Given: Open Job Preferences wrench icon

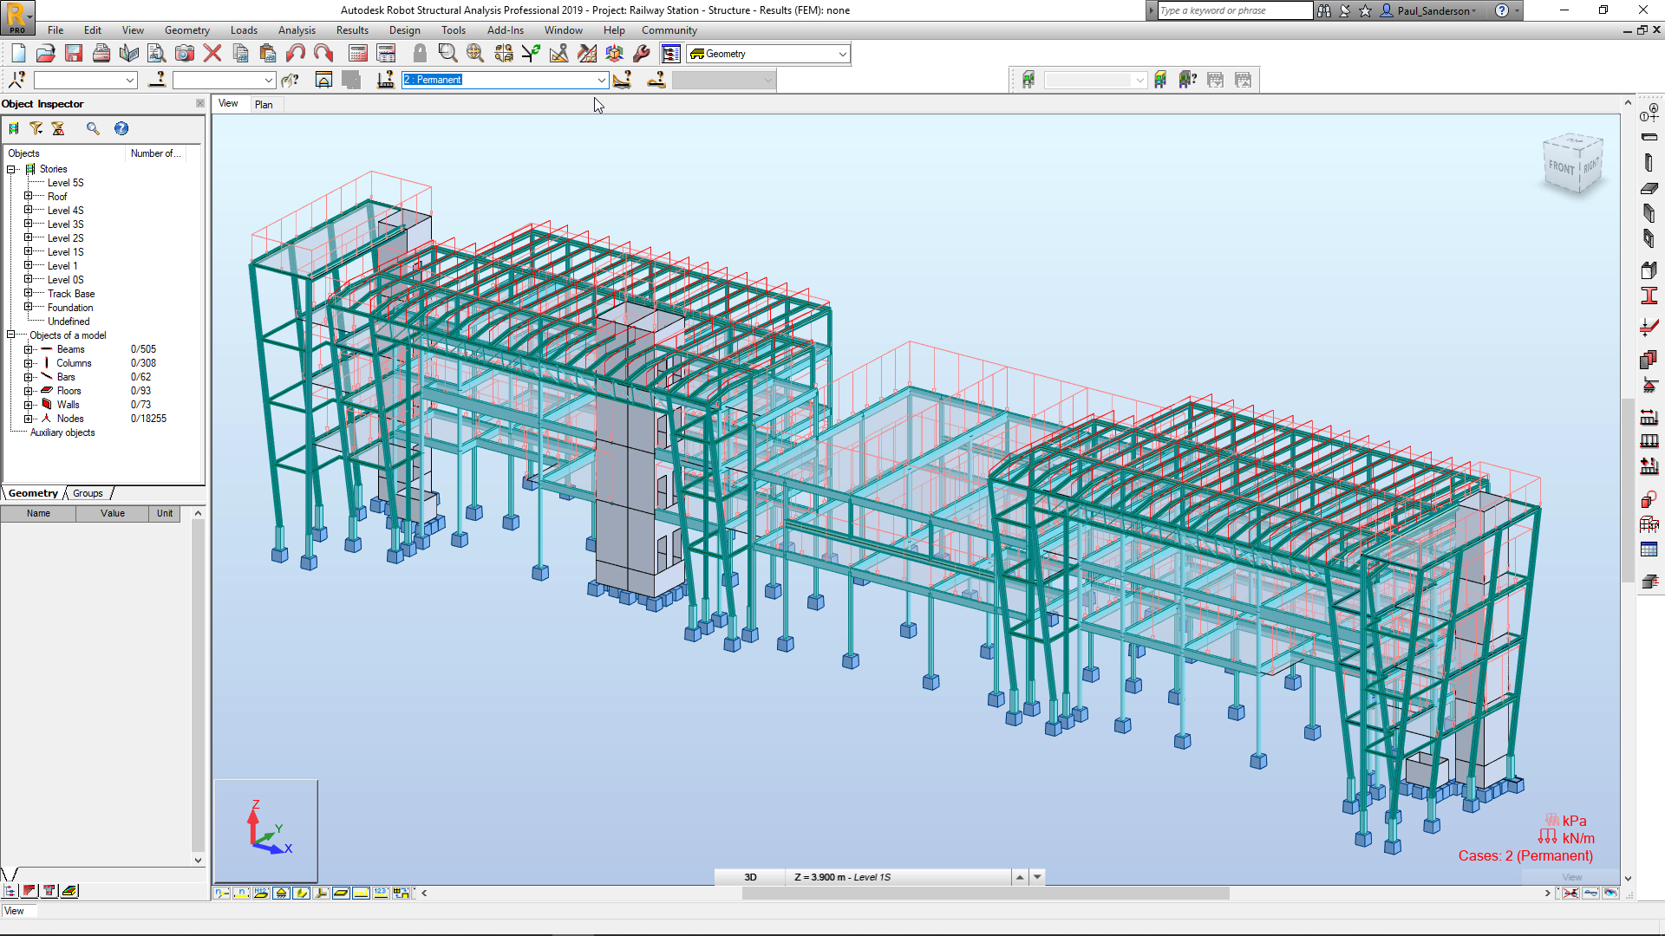Looking at the screenshot, I should tap(642, 54).
